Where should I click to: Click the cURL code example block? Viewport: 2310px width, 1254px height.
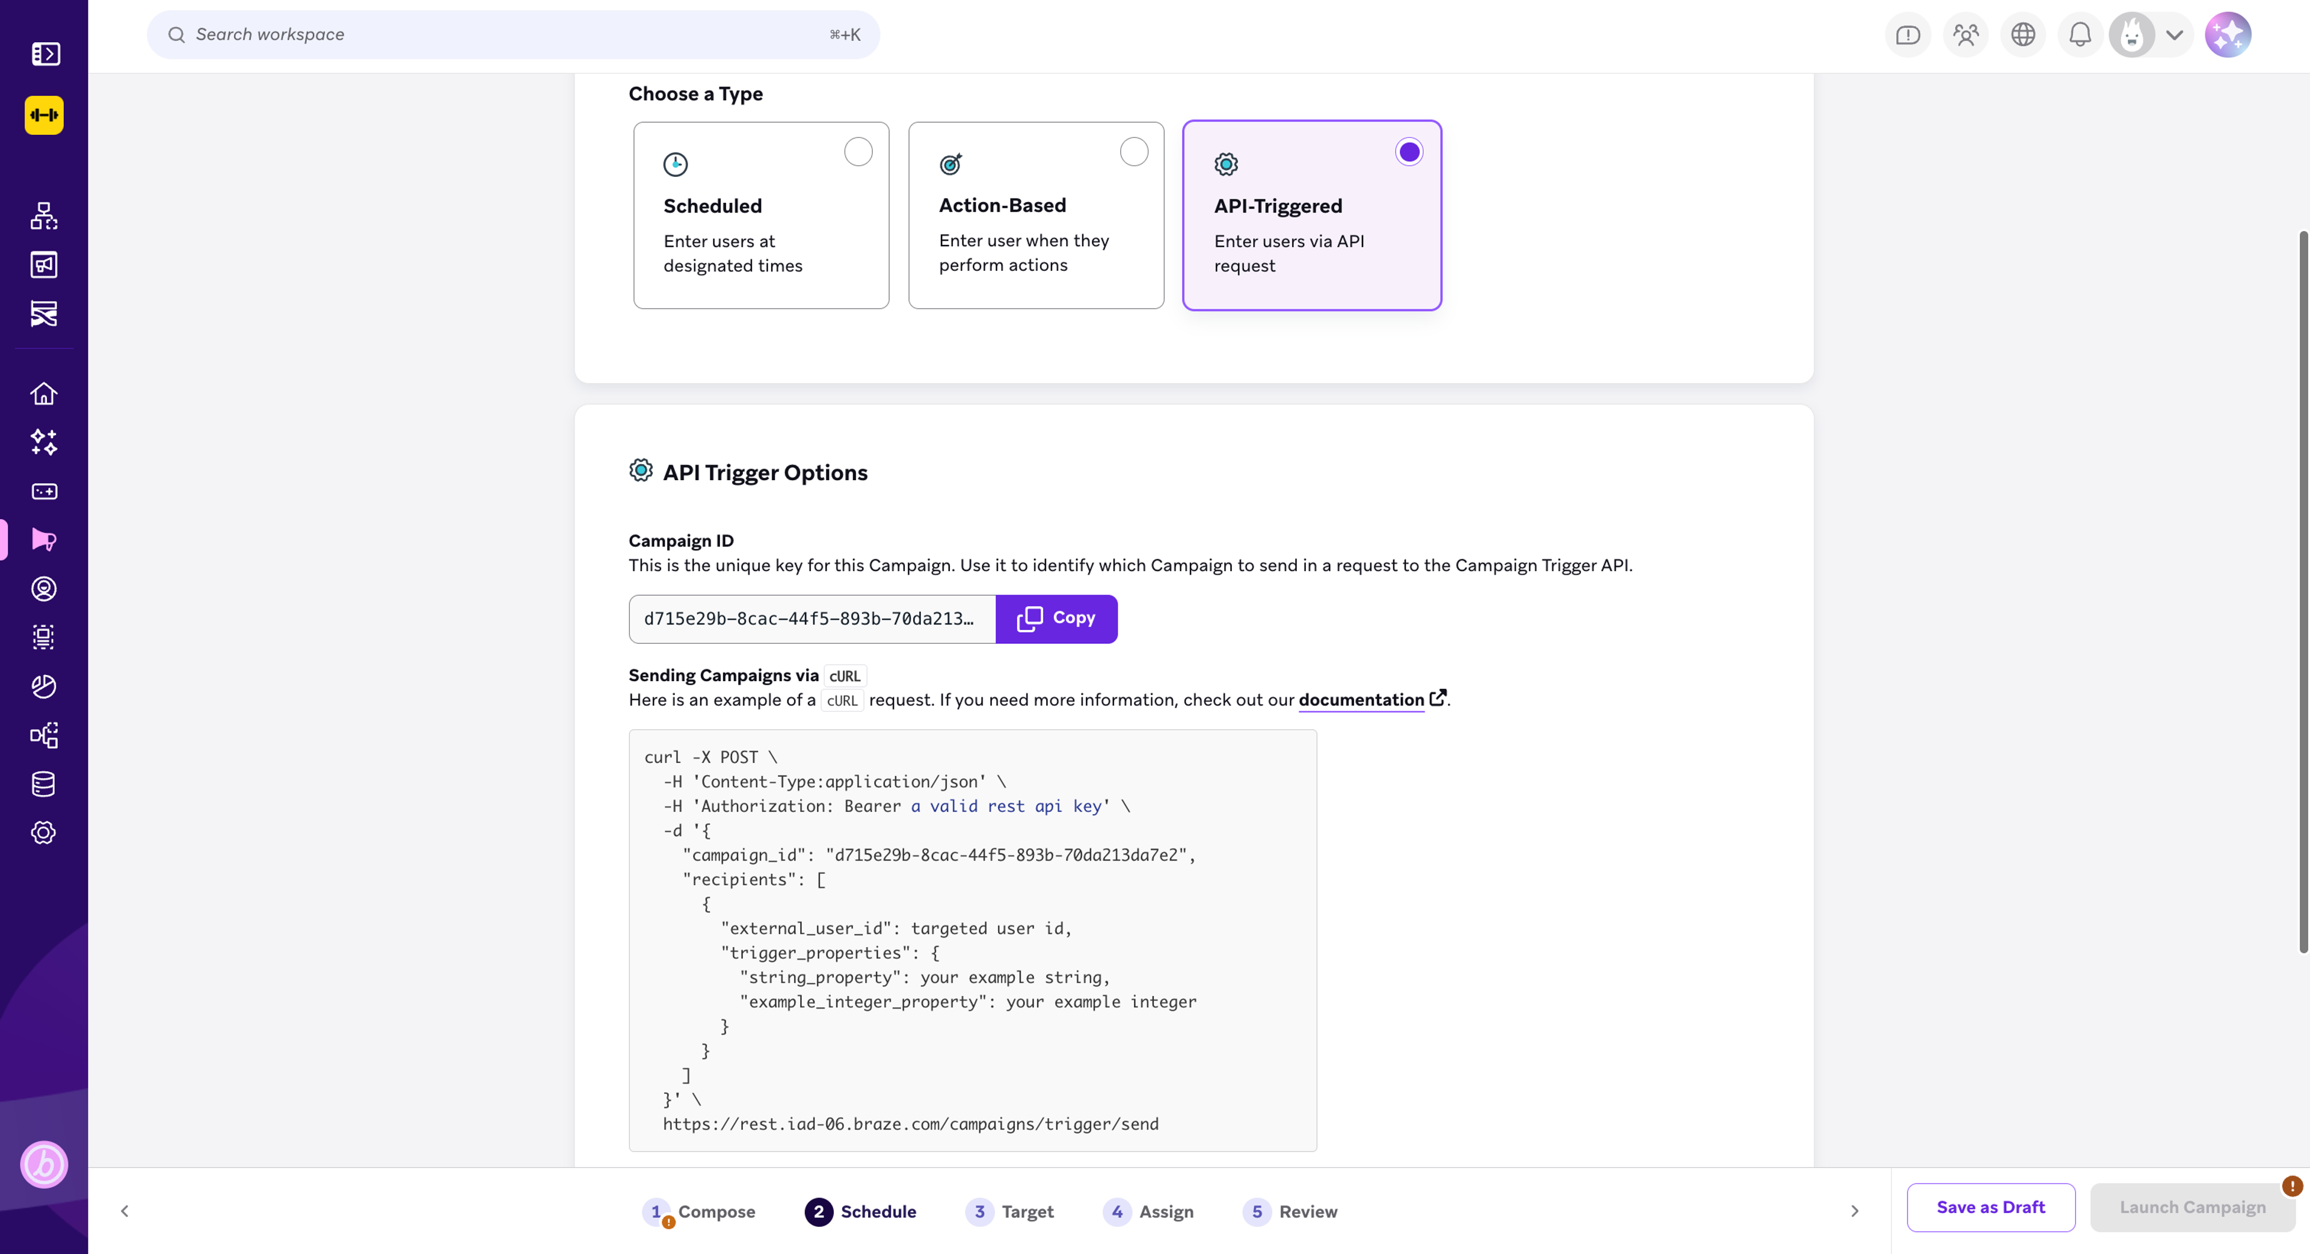(x=973, y=940)
